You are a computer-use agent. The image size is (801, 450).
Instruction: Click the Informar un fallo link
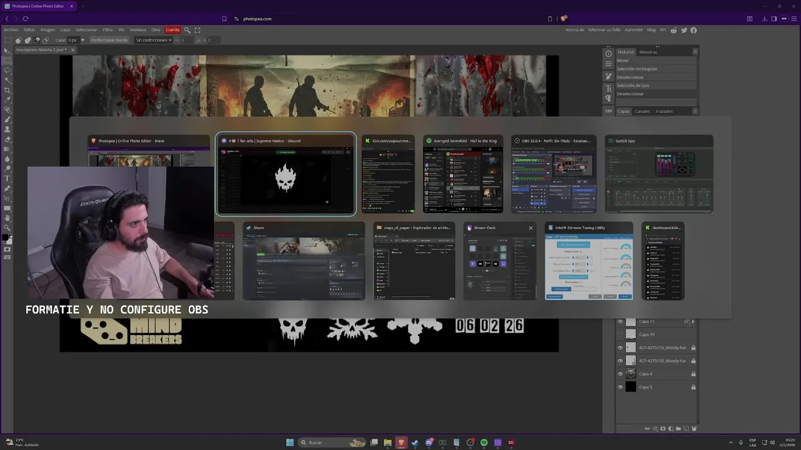[x=605, y=30]
